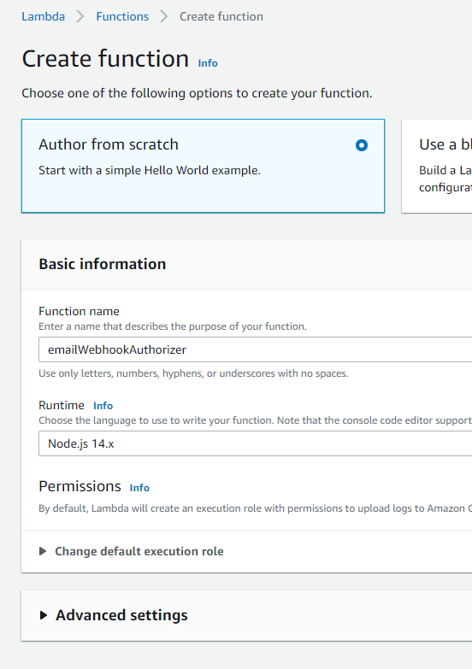Open the Runtime Node.js 14.x dropdown

click(x=255, y=443)
